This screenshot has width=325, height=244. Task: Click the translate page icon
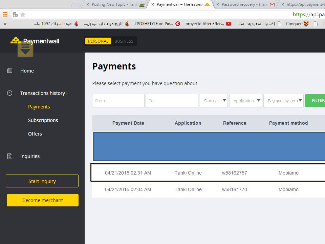coord(15,15)
